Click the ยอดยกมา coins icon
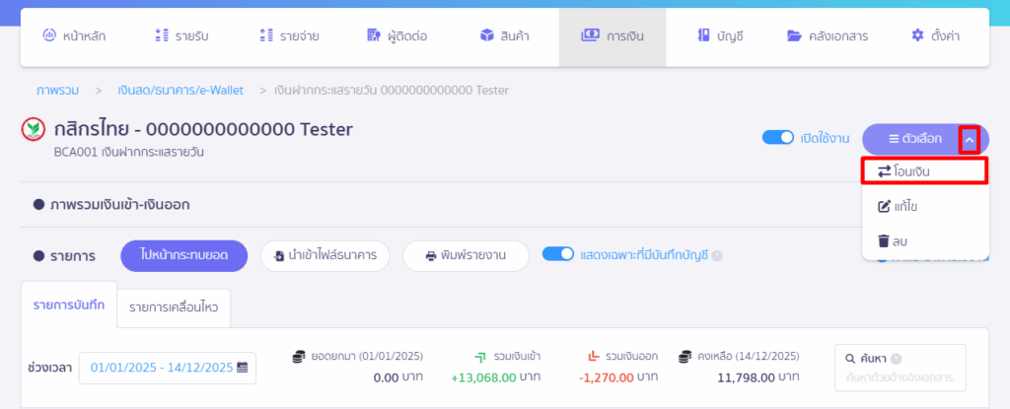1010x409 pixels. coord(298,356)
